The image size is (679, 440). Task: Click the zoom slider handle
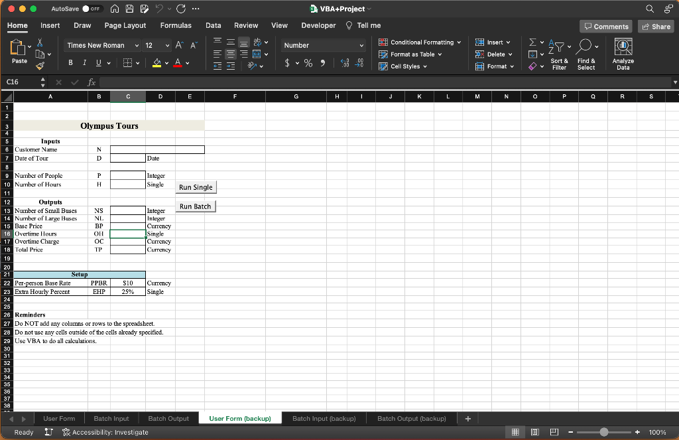[x=603, y=432]
